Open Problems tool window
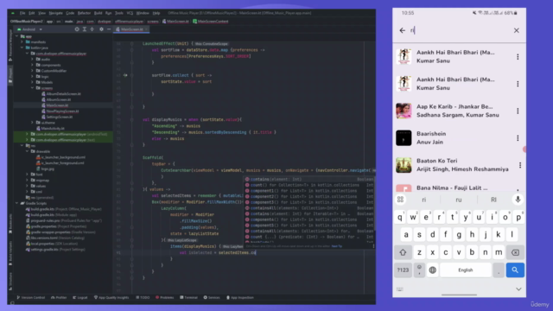The image size is (553, 311). coord(165,297)
